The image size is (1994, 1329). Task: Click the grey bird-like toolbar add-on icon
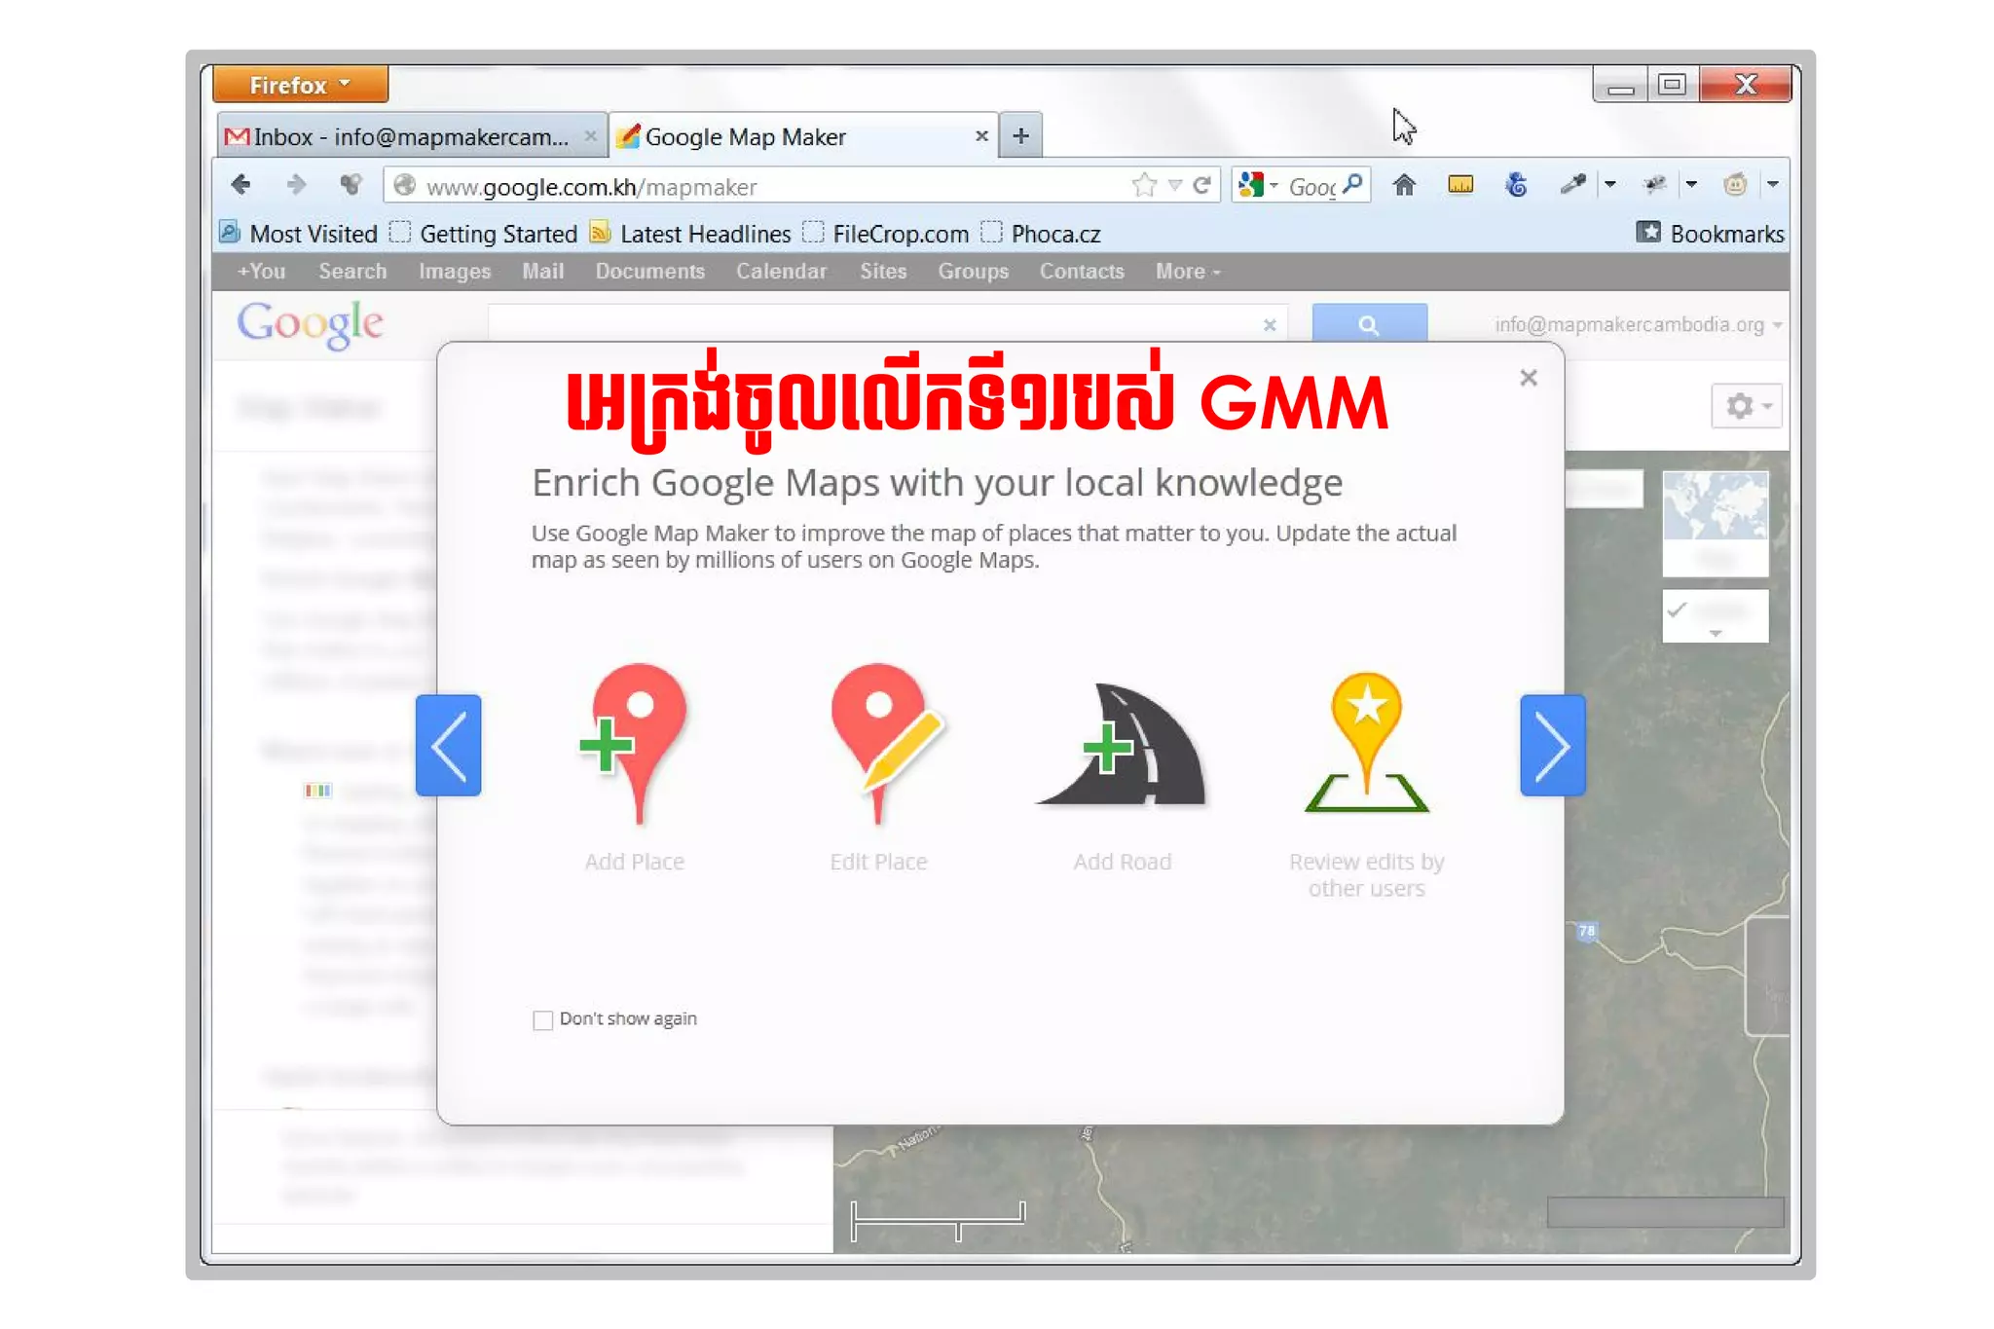1654,184
